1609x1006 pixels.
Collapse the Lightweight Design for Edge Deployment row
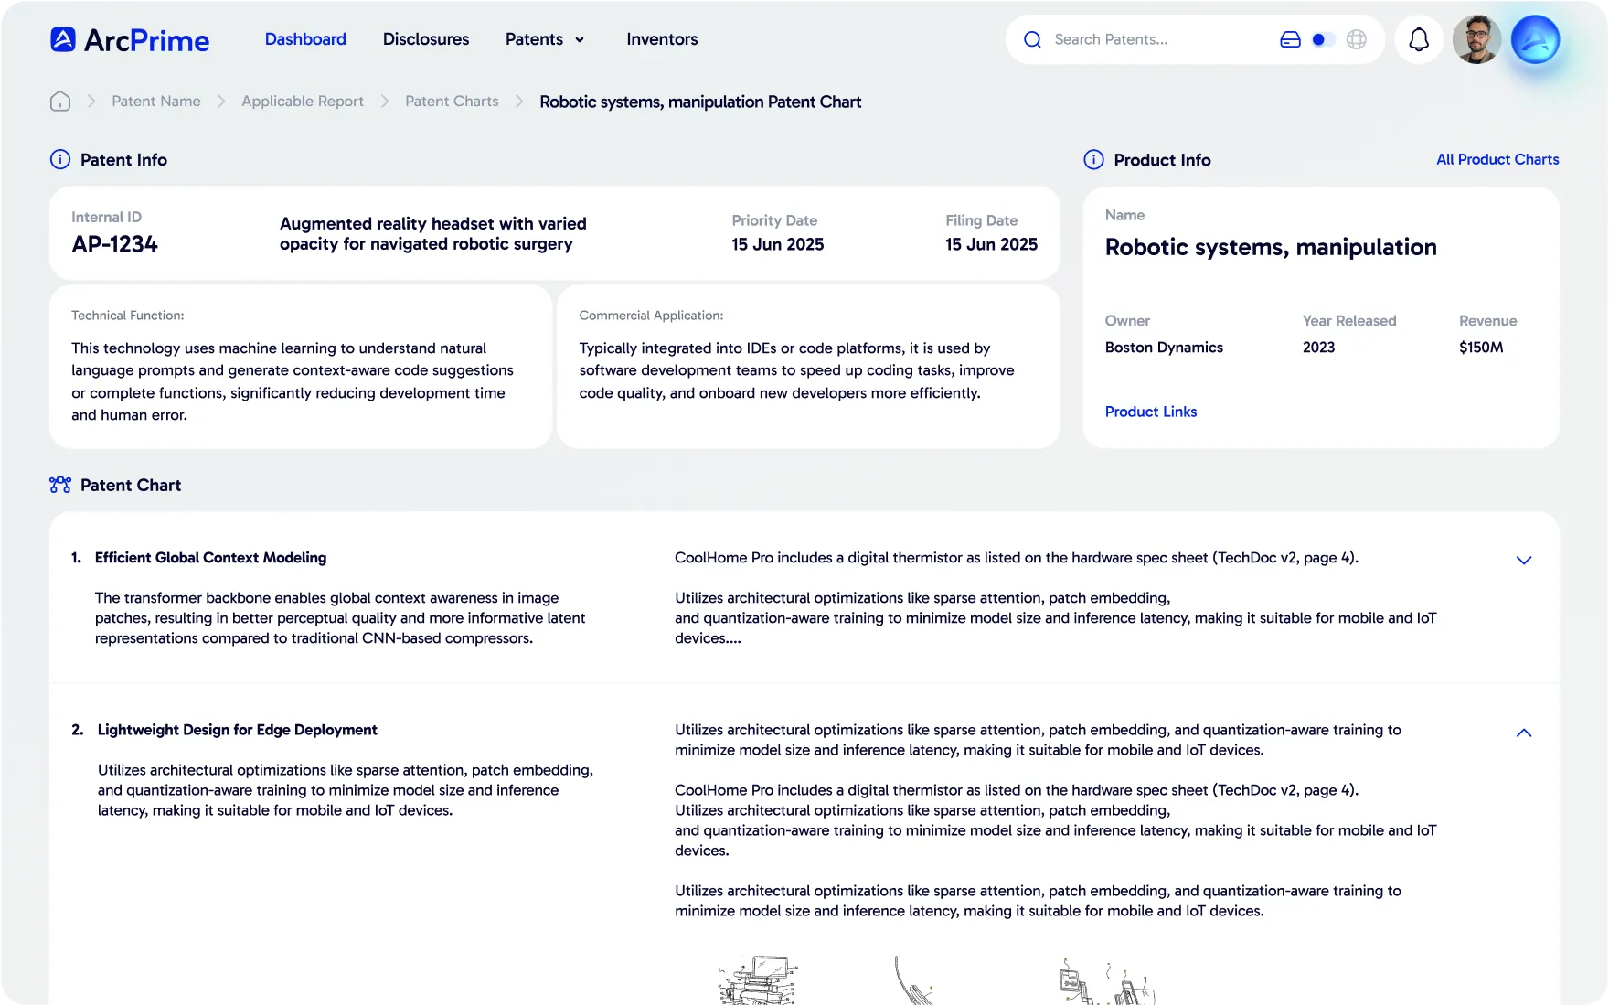1523,733
